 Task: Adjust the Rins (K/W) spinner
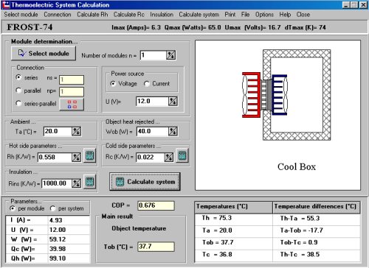coord(76,183)
